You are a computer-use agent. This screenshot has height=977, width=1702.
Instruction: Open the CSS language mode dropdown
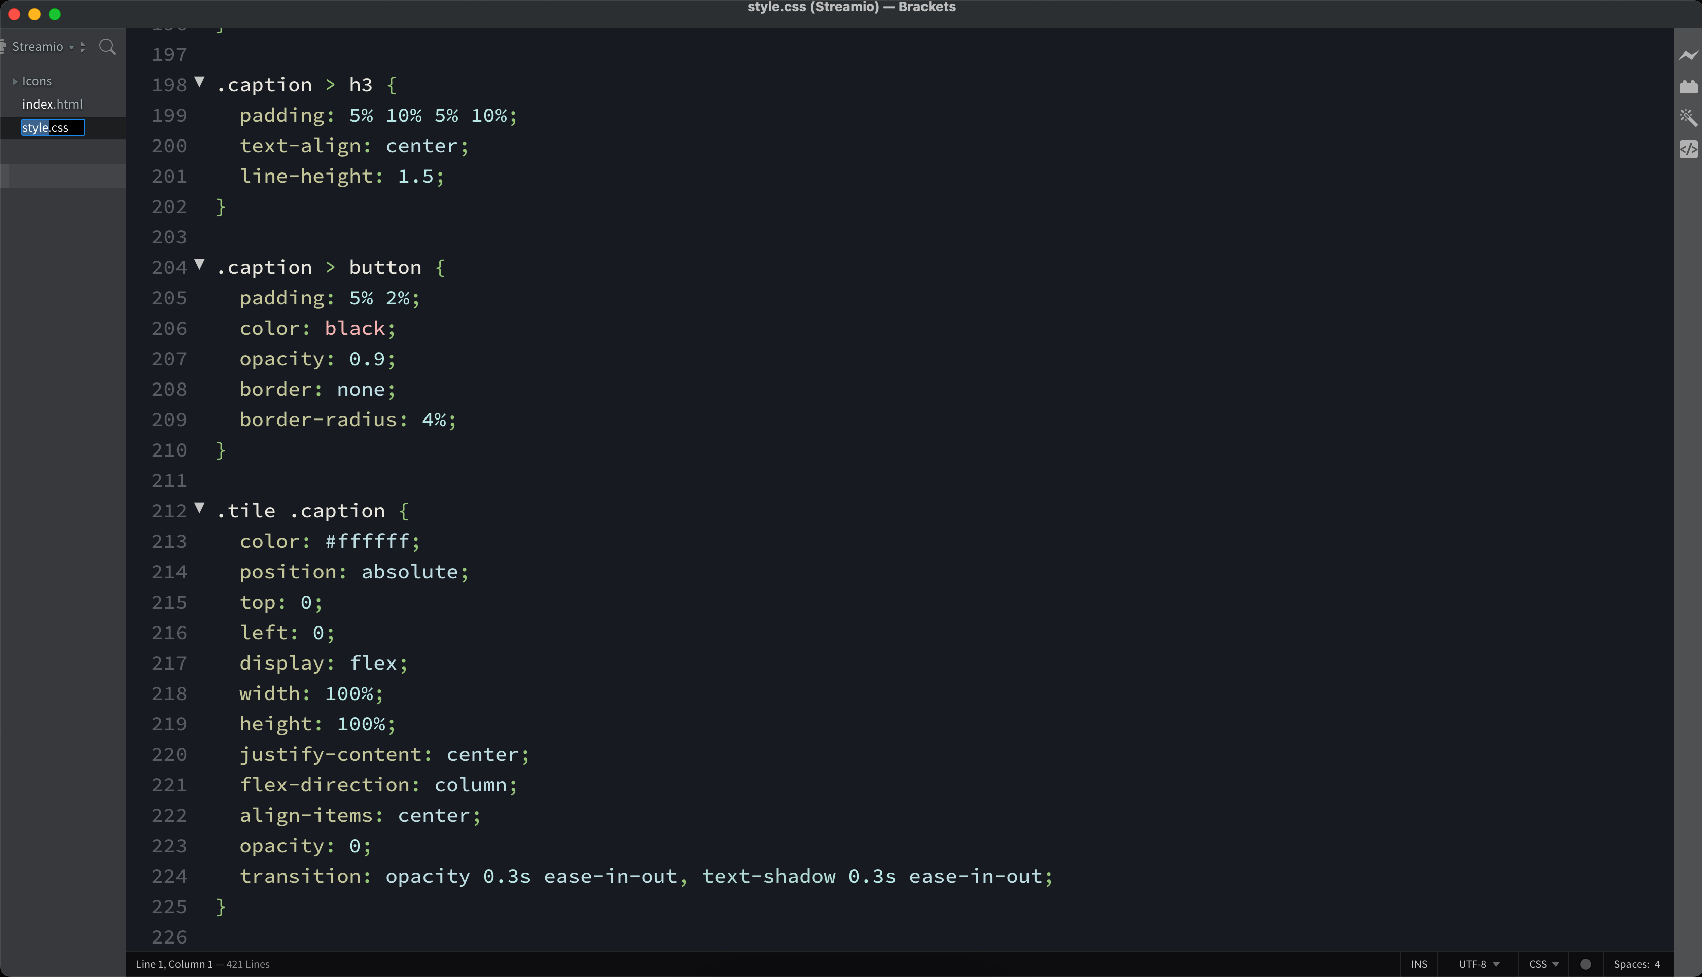click(1543, 964)
